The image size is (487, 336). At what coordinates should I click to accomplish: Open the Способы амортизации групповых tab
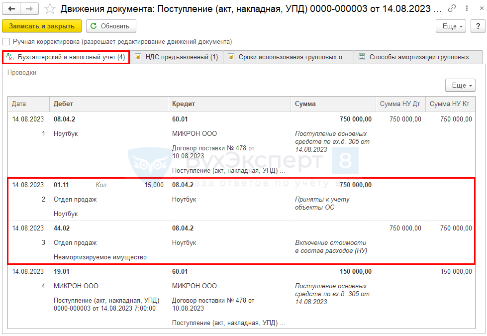click(x=418, y=57)
